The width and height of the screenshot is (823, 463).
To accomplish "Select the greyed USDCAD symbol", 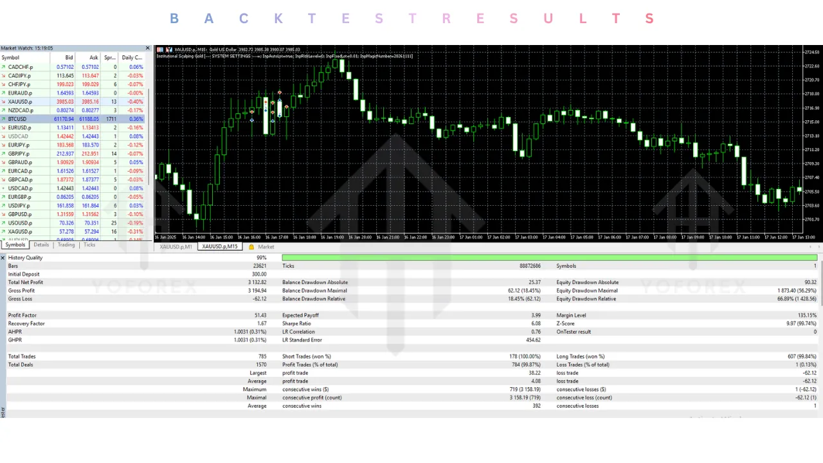I will click(18, 136).
